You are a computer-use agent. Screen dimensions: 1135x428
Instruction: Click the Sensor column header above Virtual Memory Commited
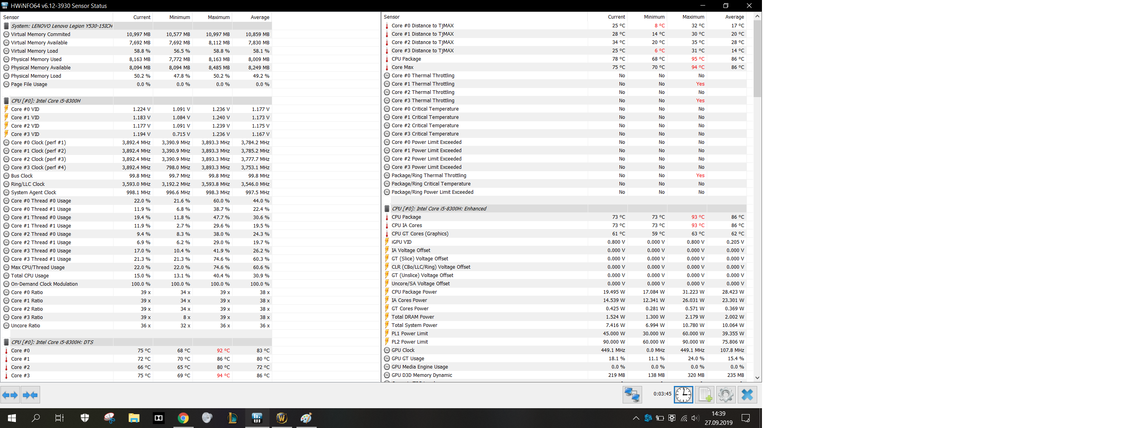click(57, 17)
